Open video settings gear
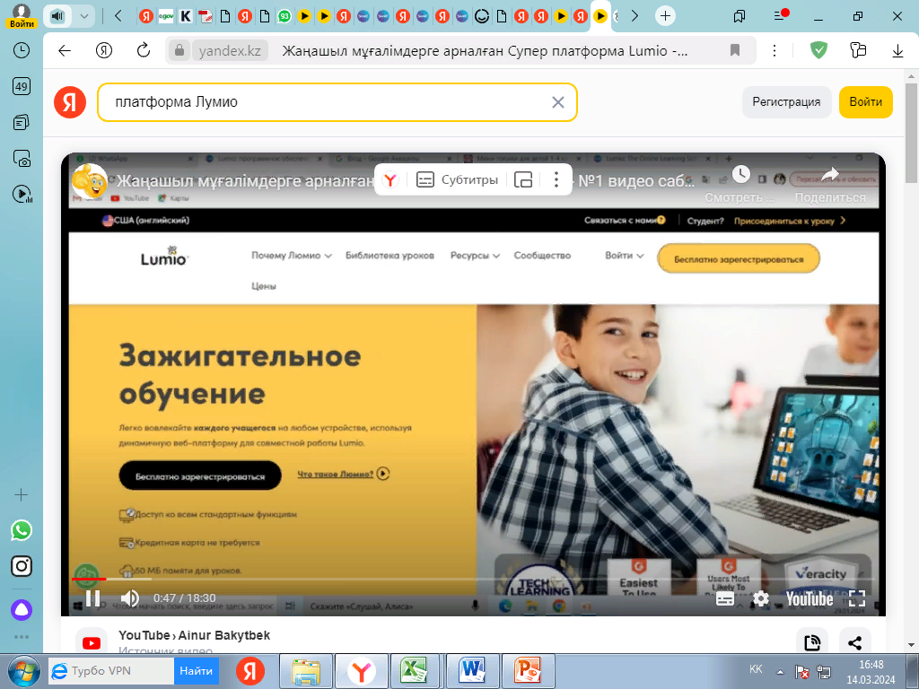The width and height of the screenshot is (919, 689). 761,598
